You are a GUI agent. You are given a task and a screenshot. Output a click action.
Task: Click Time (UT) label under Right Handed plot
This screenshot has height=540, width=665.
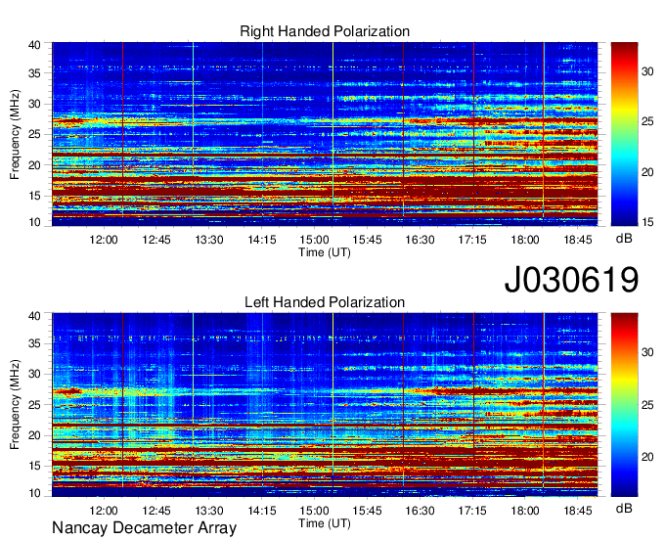[325, 252]
